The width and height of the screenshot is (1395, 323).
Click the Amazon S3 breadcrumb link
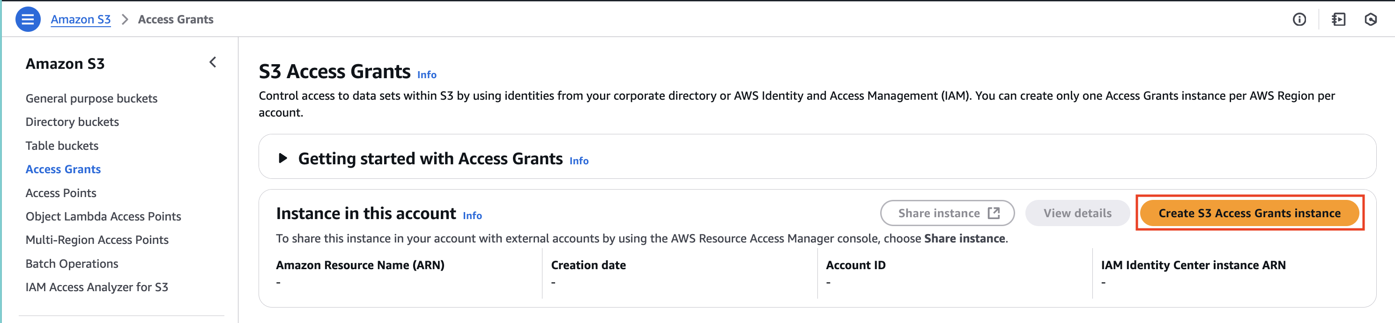click(81, 20)
